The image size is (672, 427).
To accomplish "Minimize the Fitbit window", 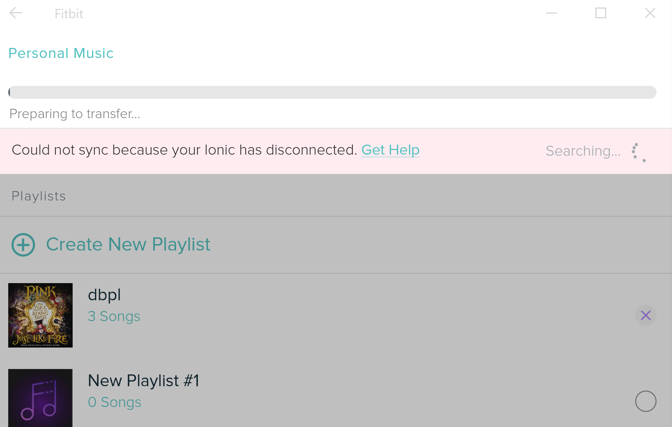I will tap(551, 13).
